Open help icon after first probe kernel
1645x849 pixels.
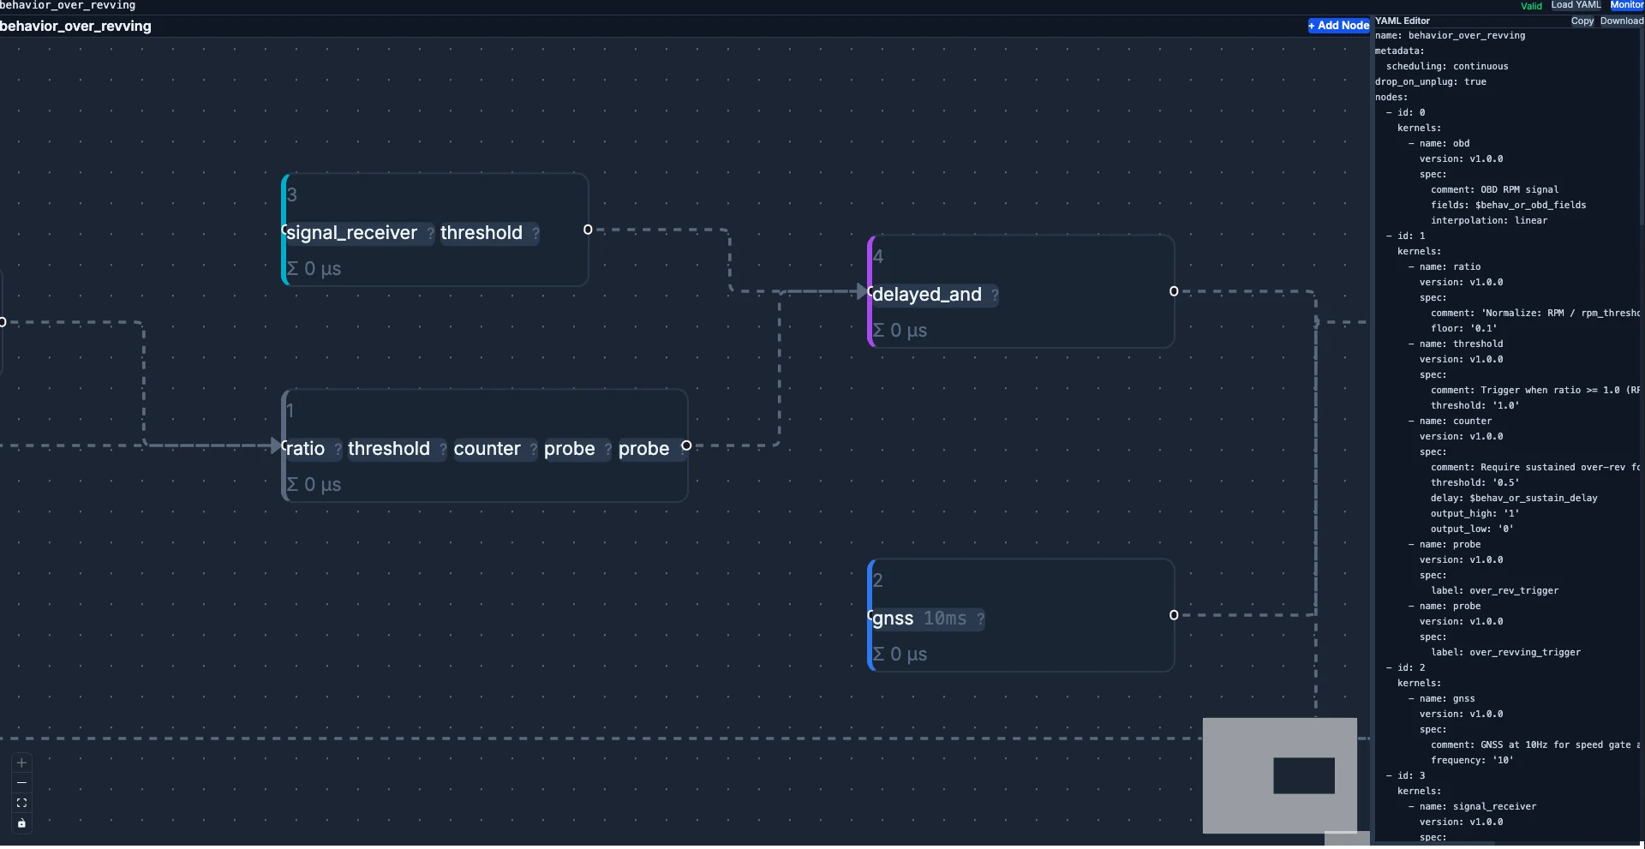pos(607,449)
